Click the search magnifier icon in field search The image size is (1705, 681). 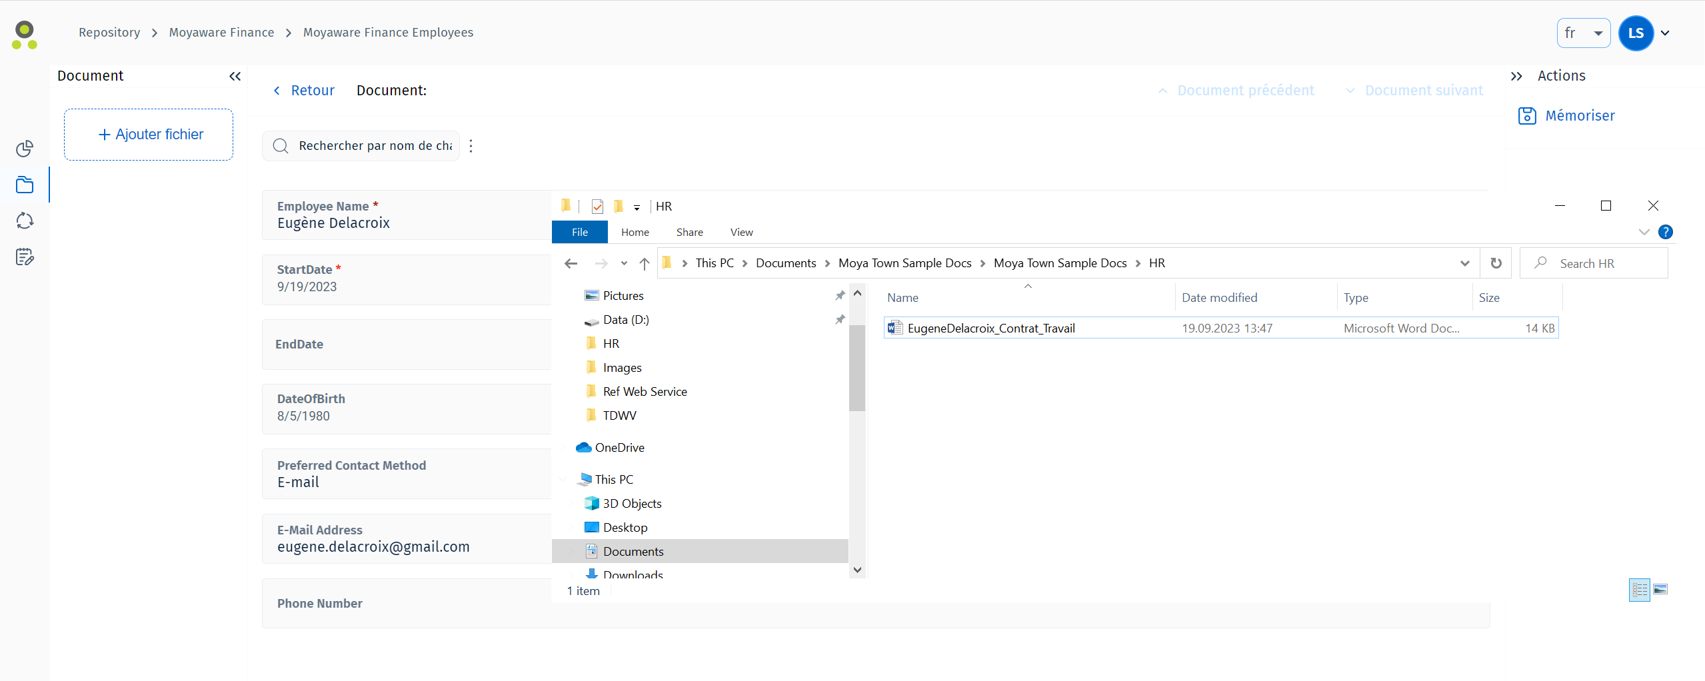[281, 146]
